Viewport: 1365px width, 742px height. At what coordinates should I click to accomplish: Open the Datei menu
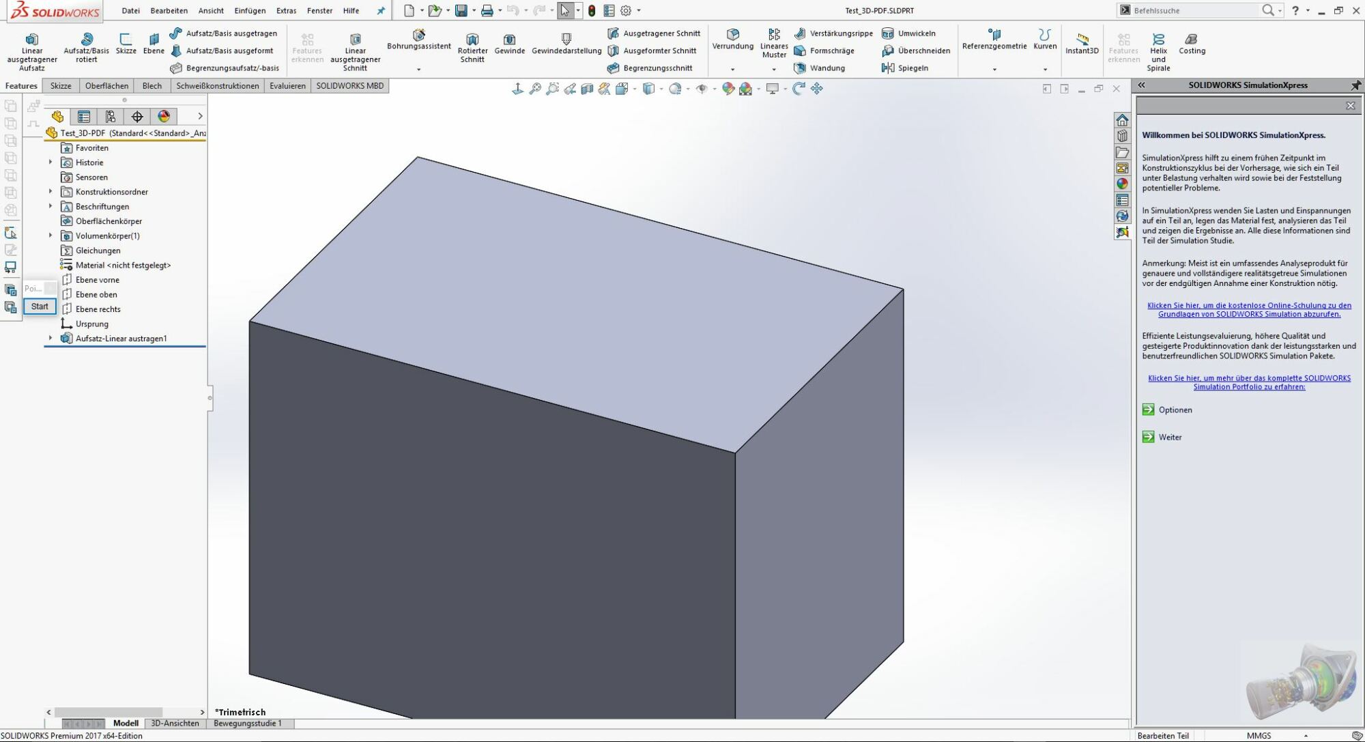[x=130, y=10]
